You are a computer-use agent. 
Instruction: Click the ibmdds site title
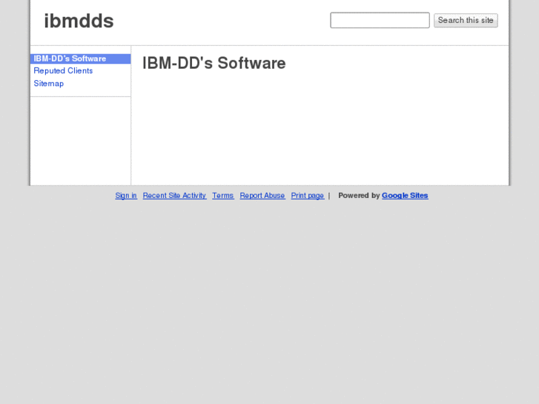pos(79,21)
